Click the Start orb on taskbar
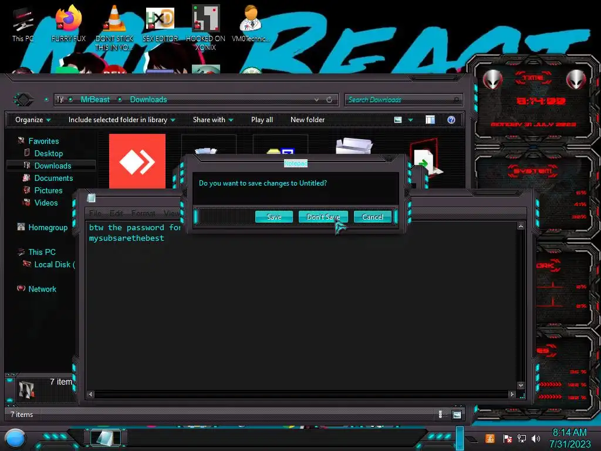The image size is (601, 451). click(x=15, y=439)
